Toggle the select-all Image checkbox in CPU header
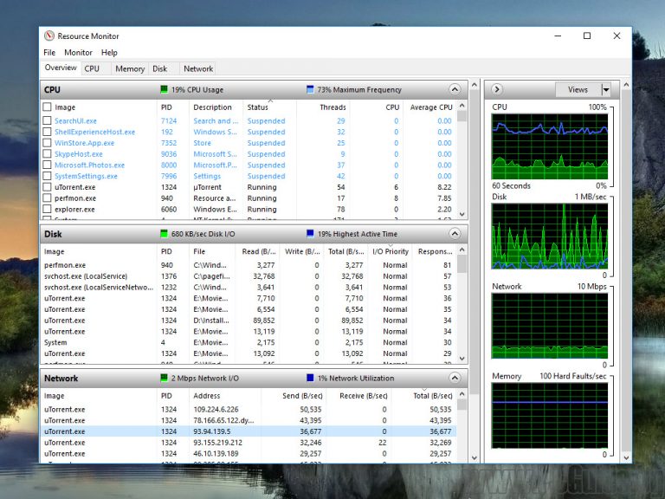The height and width of the screenshot is (499, 665). click(47, 107)
